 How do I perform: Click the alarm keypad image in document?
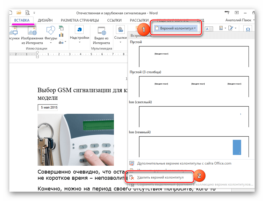pos(76,140)
